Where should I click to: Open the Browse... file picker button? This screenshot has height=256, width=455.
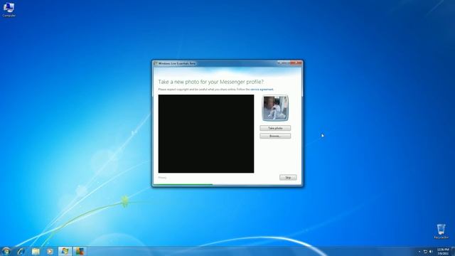coord(275,136)
